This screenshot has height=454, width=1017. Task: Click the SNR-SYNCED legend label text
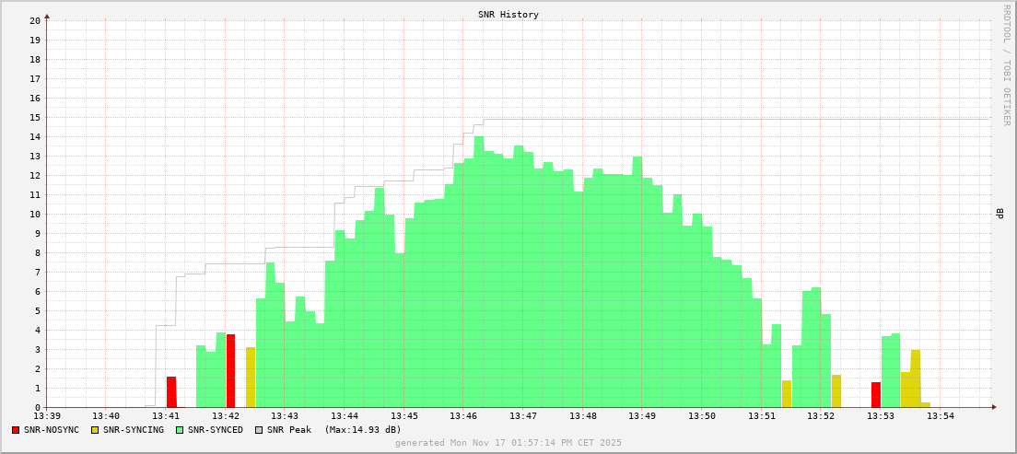point(216,430)
